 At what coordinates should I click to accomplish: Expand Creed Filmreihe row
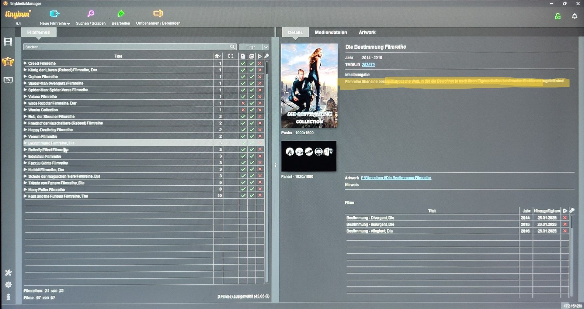tap(25, 63)
